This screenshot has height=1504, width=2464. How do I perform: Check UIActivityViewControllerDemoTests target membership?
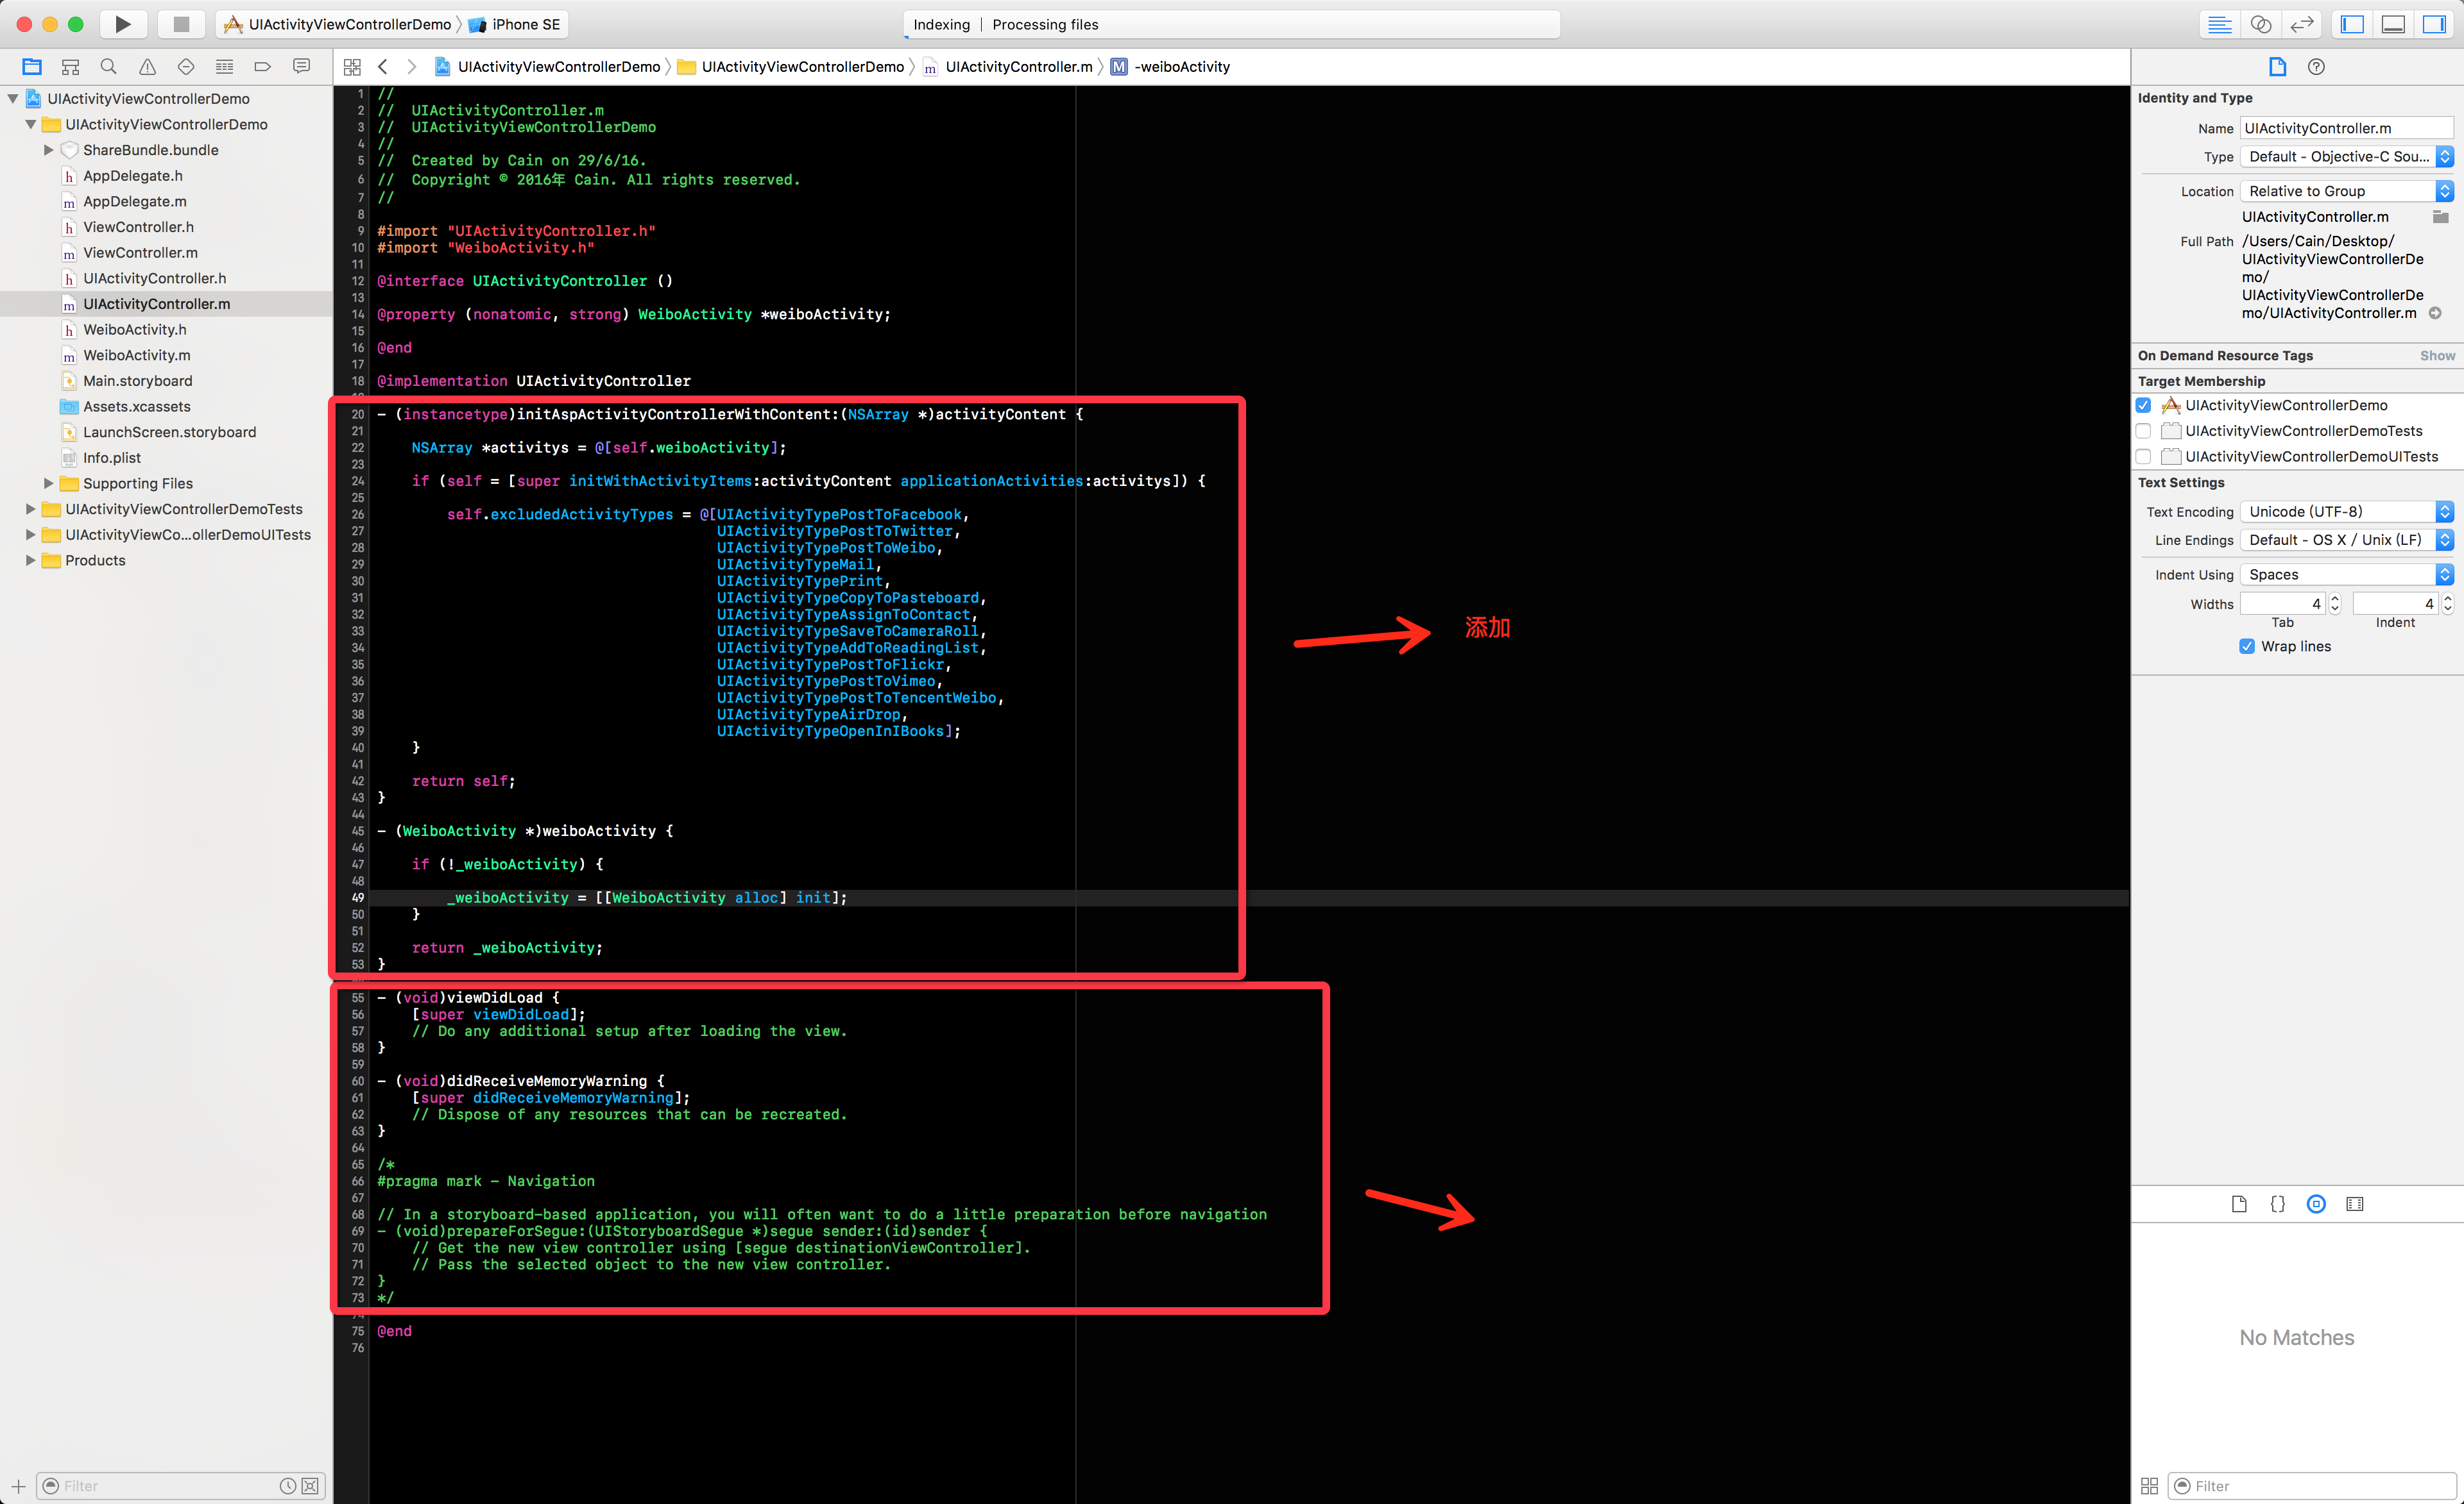click(2143, 431)
